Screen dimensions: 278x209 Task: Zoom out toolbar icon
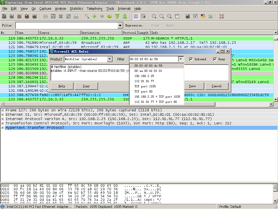162,16
